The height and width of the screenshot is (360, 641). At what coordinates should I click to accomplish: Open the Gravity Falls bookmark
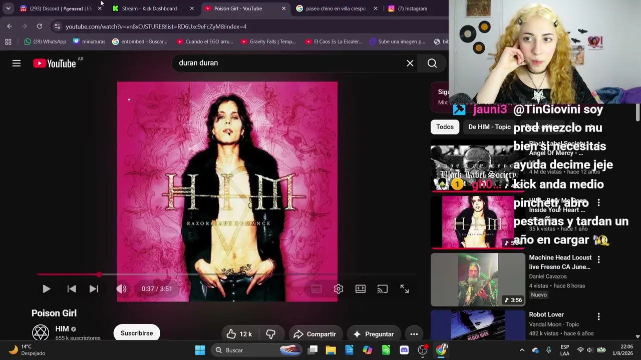[x=268, y=41]
